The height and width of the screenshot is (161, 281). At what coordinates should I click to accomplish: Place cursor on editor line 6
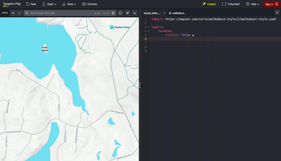(x=216, y=39)
